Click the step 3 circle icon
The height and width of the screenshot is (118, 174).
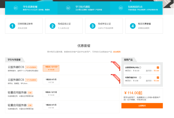(93, 26)
